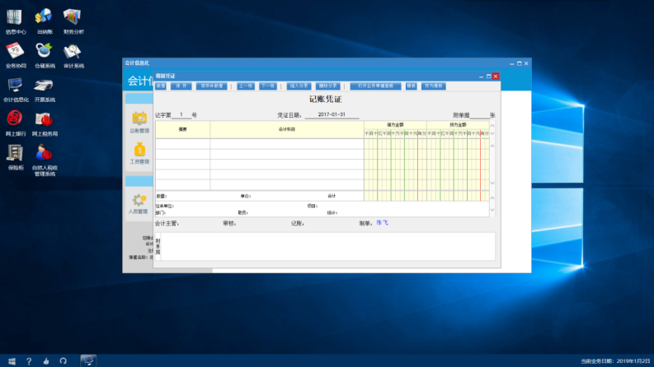The width and height of the screenshot is (654, 367).
Task: Click the 删除分录 toolbar button
Action: (x=328, y=86)
